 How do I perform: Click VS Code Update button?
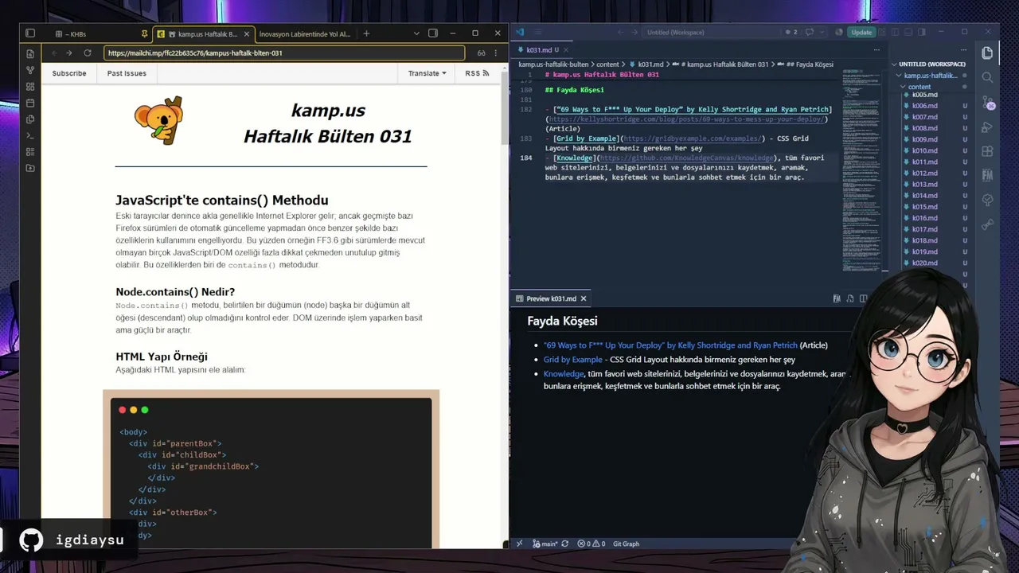click(861, 33)
